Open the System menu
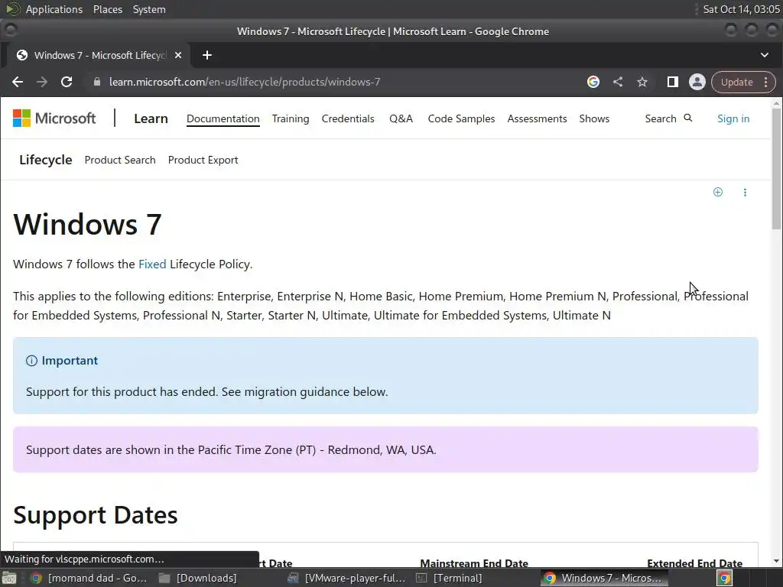Image resolution: width=783 pixels, height=587 pixels. coord(149,9)
